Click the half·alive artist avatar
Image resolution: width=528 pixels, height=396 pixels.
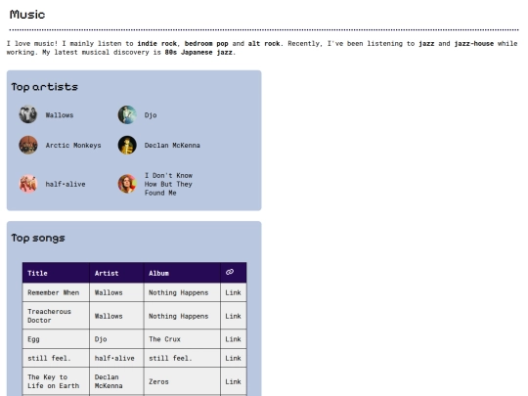tap(28, 184)
